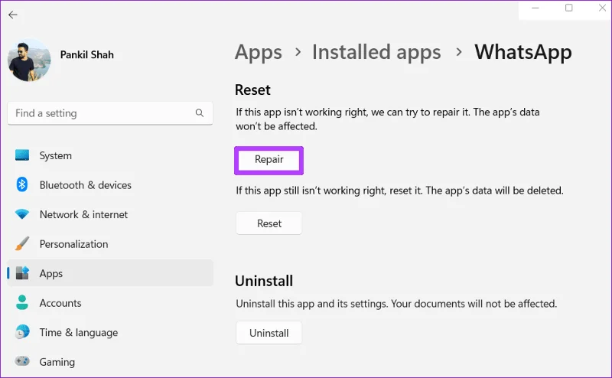This screenshot has width=612, height=378.
Task: Open Accounts settings label
Action: pos(60,303)
